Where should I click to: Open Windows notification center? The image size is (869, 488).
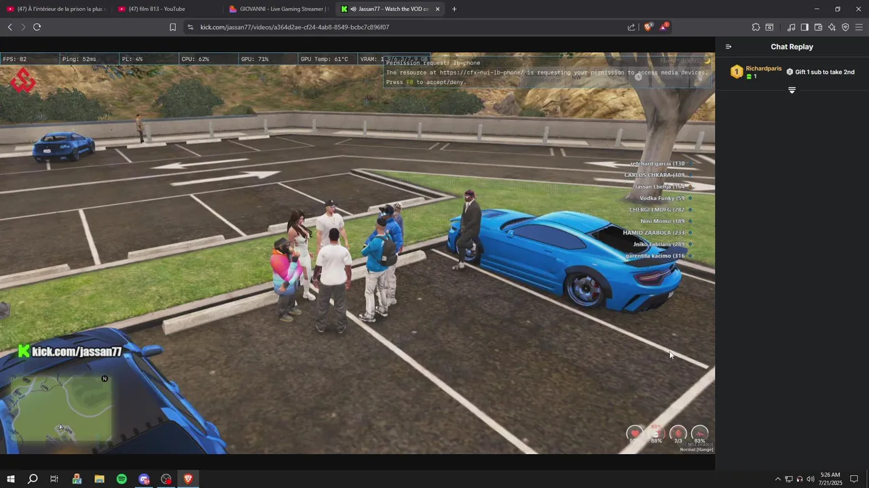point(855,479)
